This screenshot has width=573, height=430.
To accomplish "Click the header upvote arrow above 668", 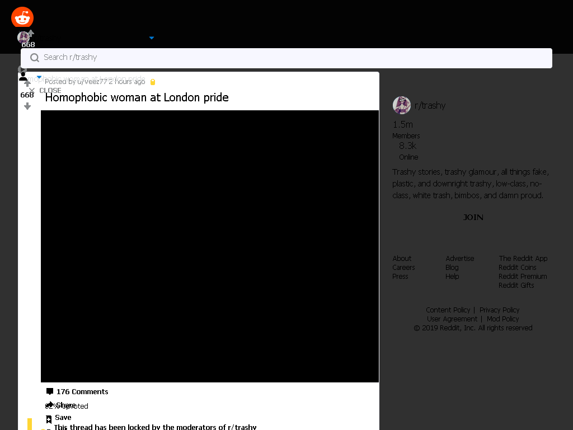I will click(x=31, y=33).
